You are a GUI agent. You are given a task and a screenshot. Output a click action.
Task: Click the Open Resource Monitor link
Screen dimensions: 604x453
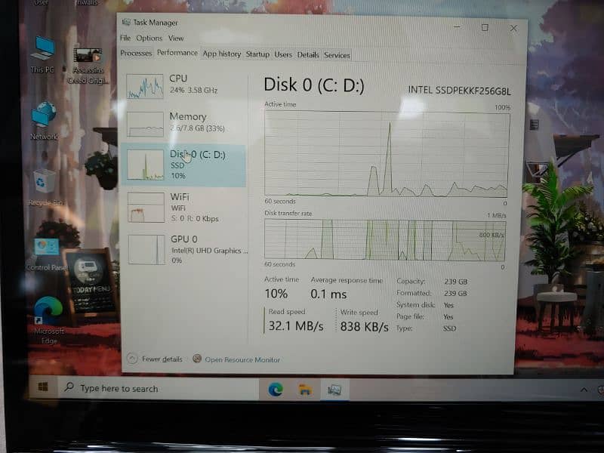(242, 359)
